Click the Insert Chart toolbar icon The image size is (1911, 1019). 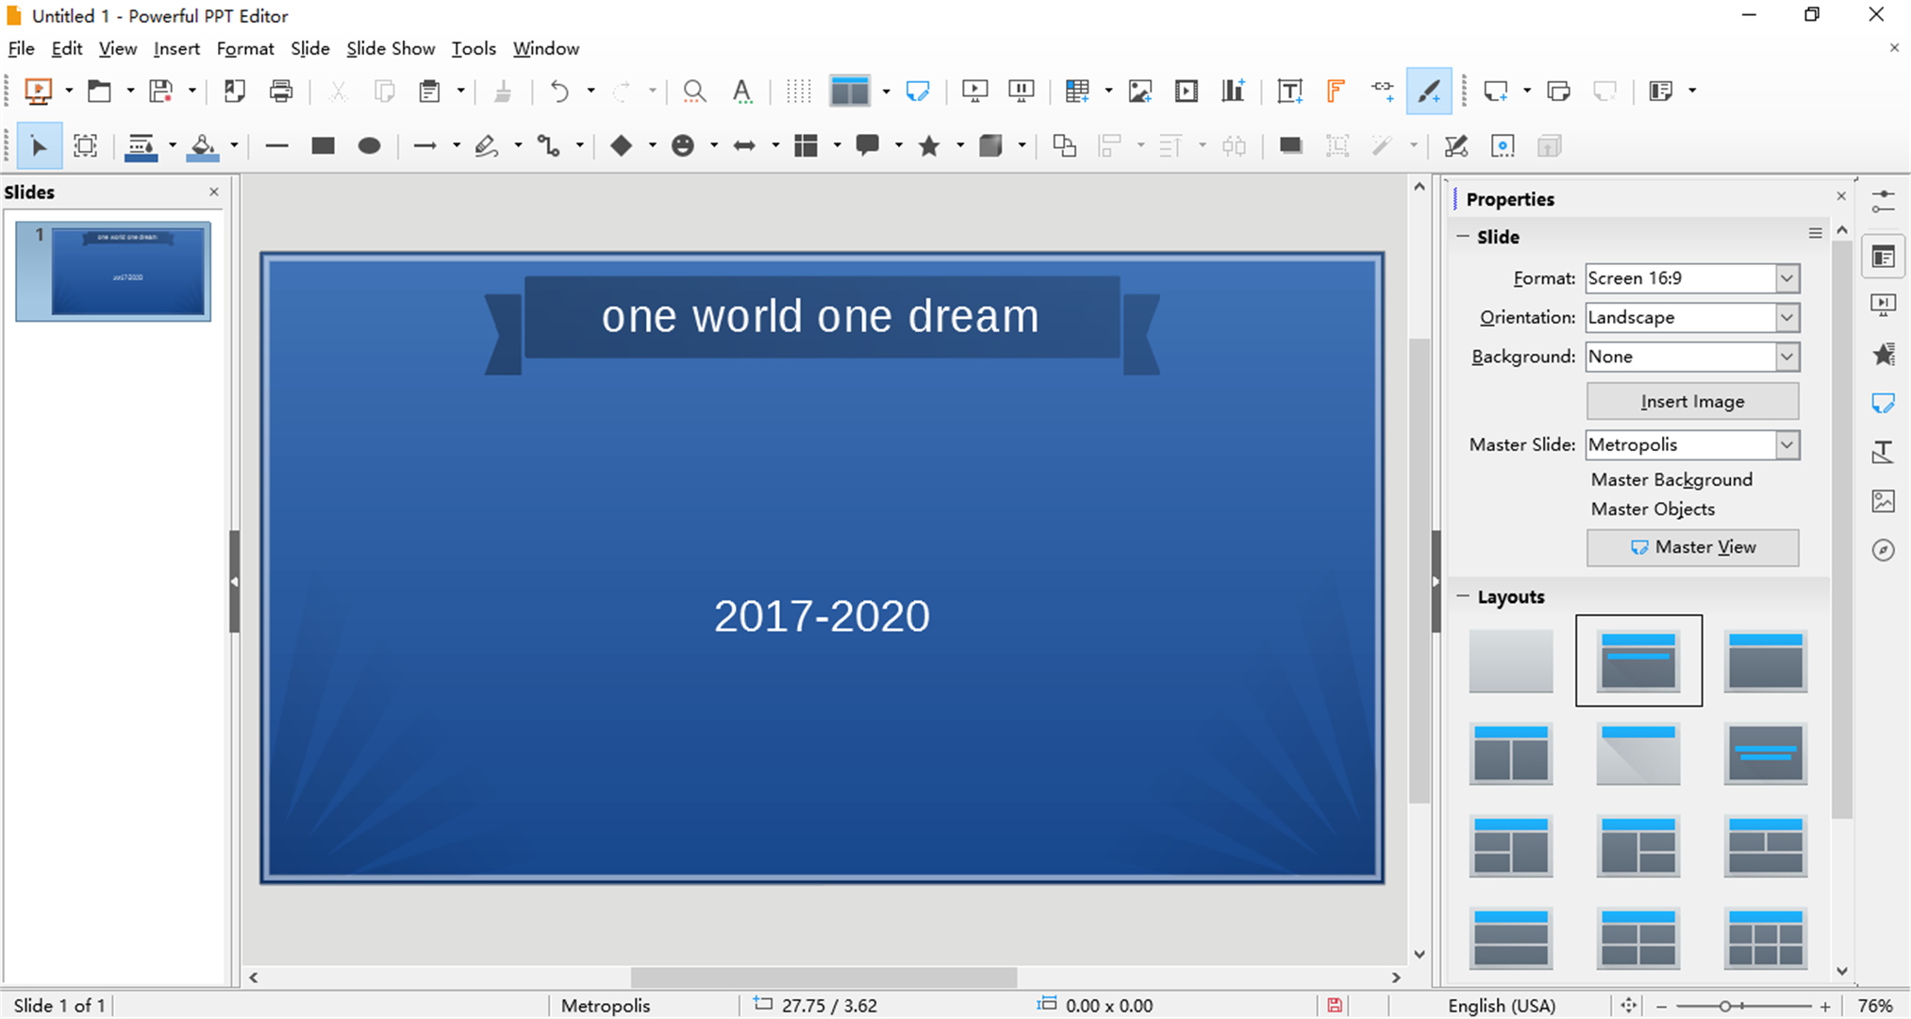1233,91
